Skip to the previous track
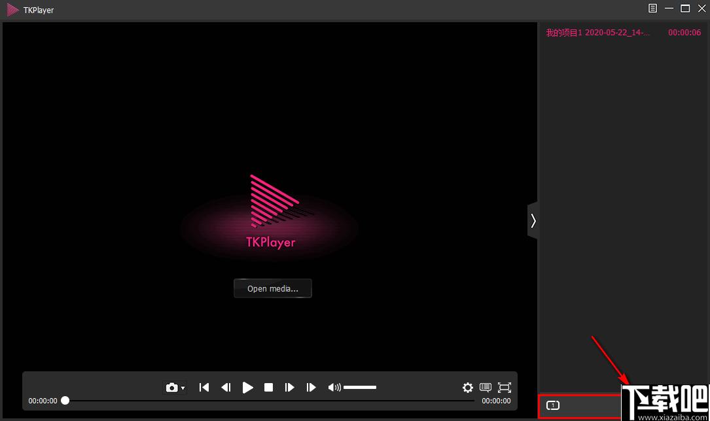 pyautogui.click(x=204, y=388)
